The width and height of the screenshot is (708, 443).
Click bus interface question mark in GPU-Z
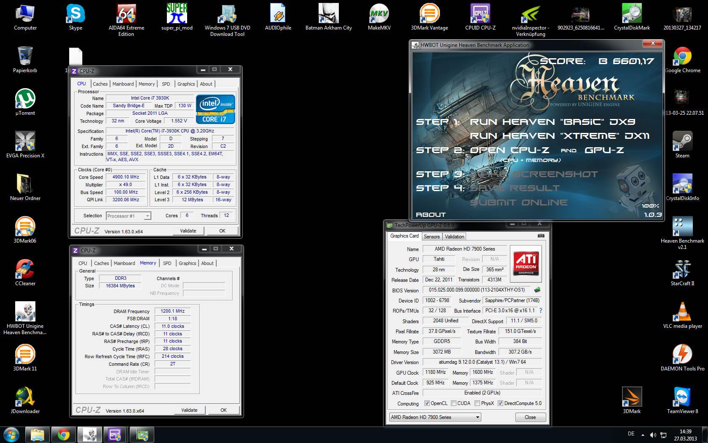coord(541,311)
